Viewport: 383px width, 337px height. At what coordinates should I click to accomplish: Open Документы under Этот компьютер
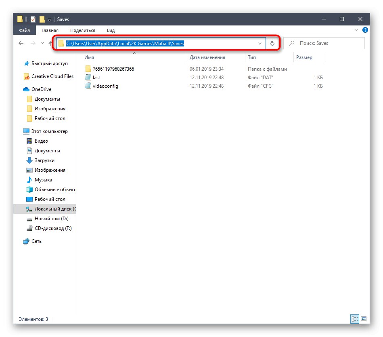[47, 151]
